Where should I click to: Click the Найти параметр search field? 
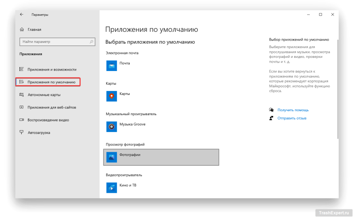[x=58, y=41]
